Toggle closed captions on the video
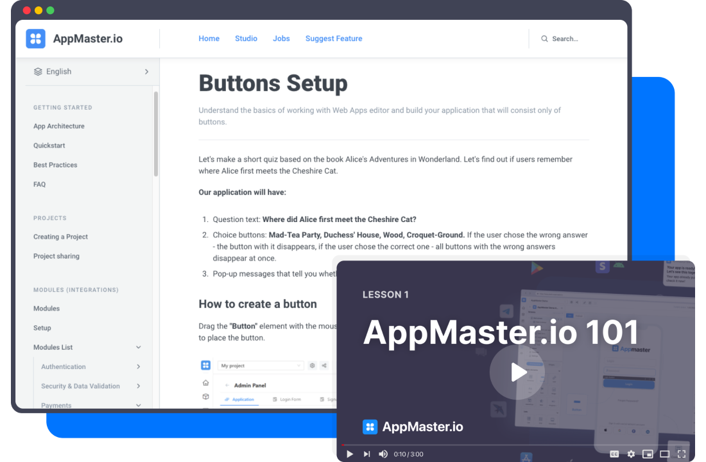Image resolution: width=706 pixels, height=462 pixels. click(x=614, y=454)
